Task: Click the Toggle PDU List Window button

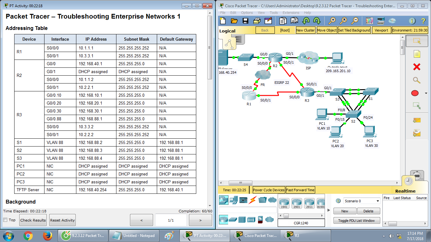Action: click(357, 221)
